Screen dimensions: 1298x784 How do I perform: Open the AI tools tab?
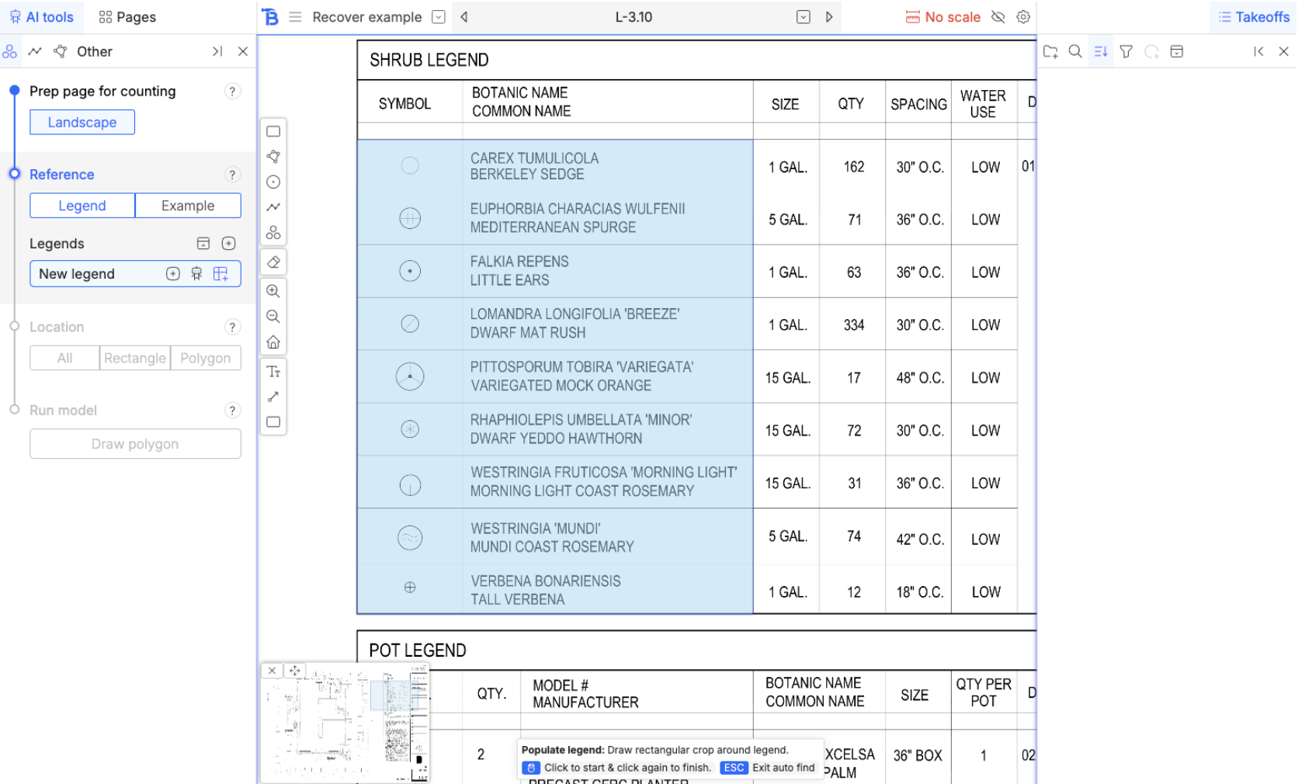[x=41, y=17]
